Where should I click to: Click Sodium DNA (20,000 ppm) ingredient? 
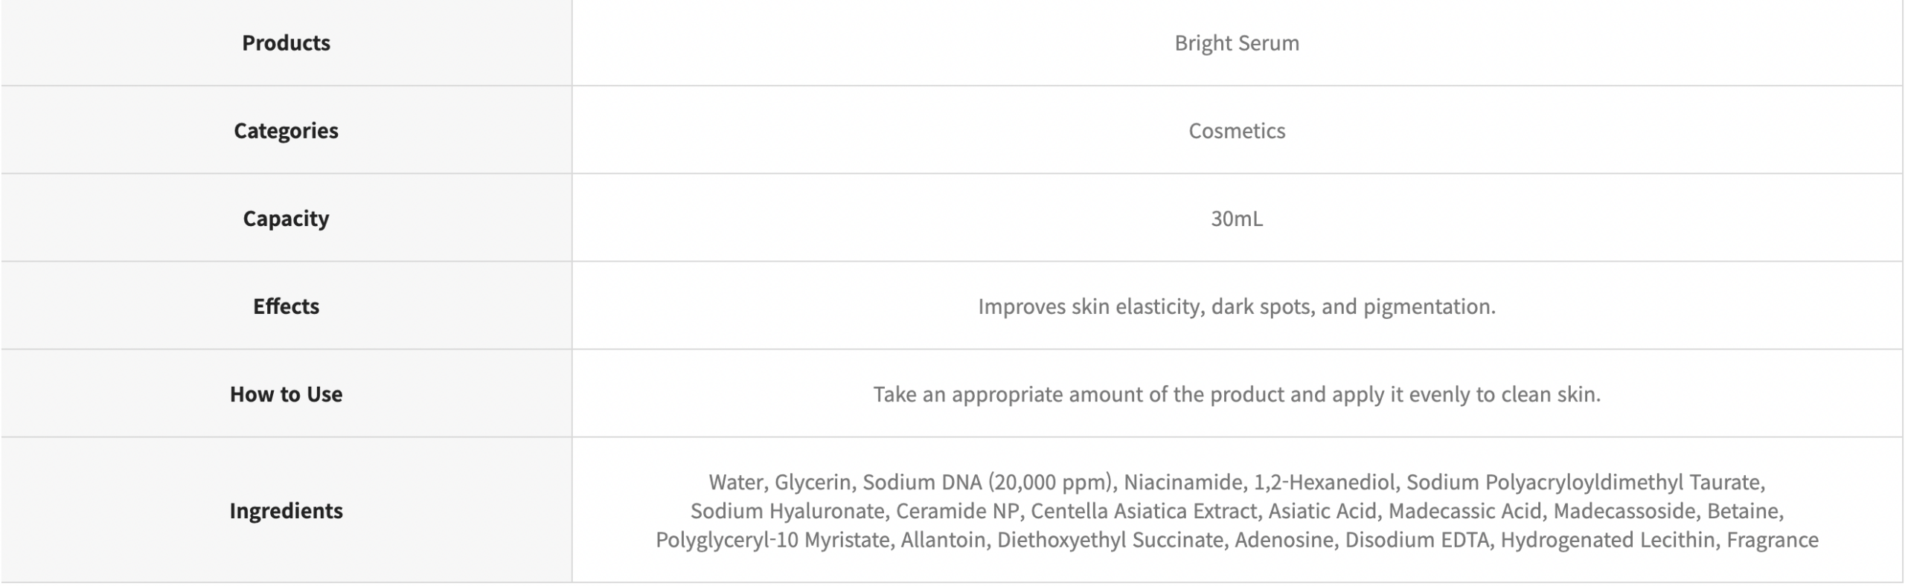point(988,483)
